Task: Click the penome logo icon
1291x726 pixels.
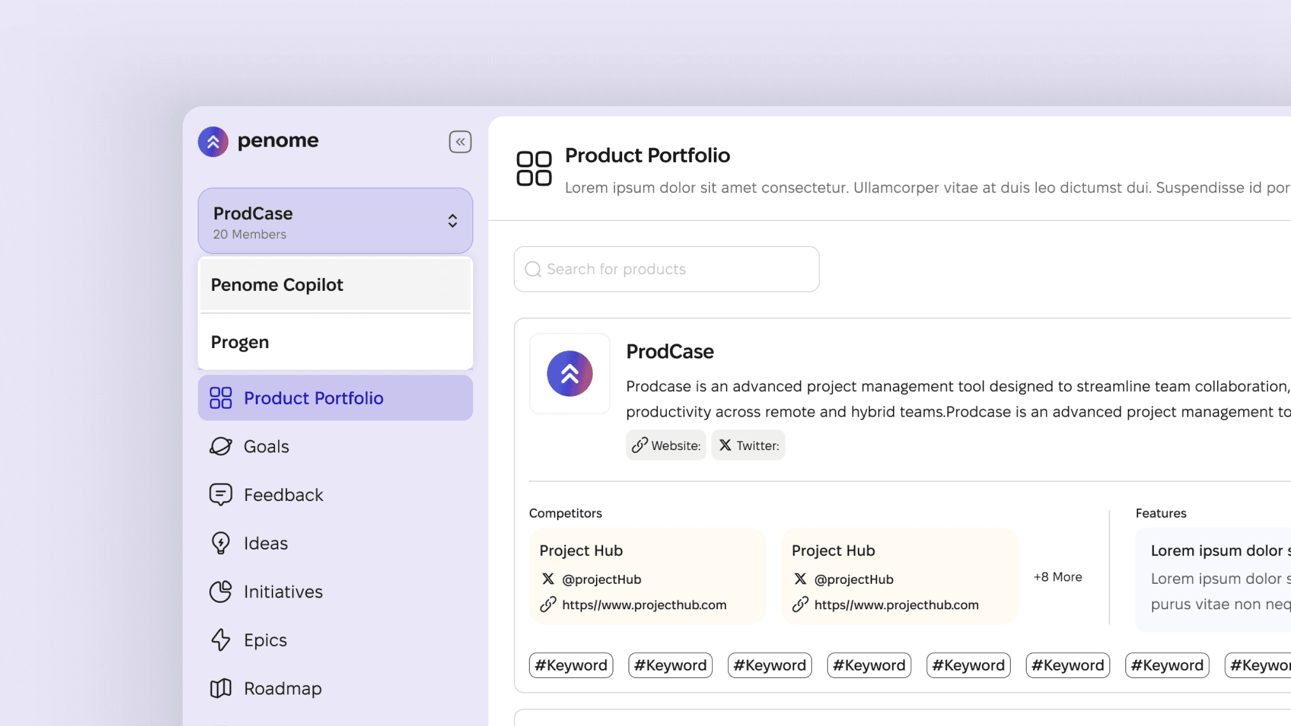Action: click(x=213, y=142)
